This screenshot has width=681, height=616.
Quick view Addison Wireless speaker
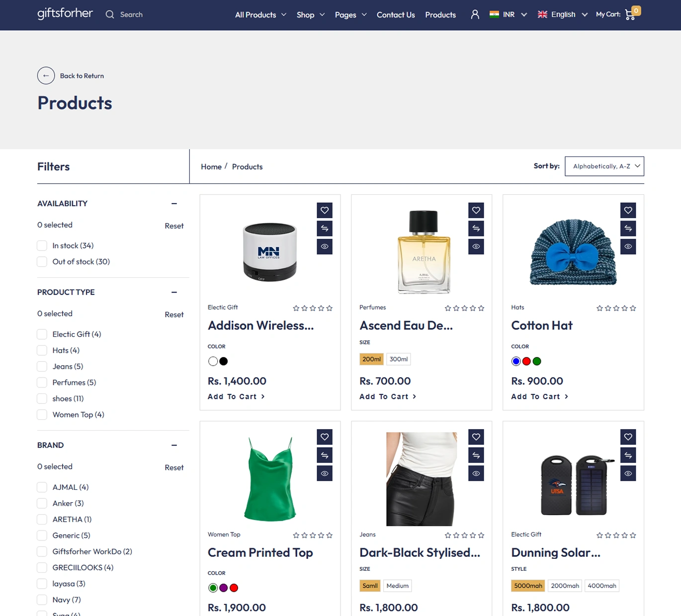325,246
